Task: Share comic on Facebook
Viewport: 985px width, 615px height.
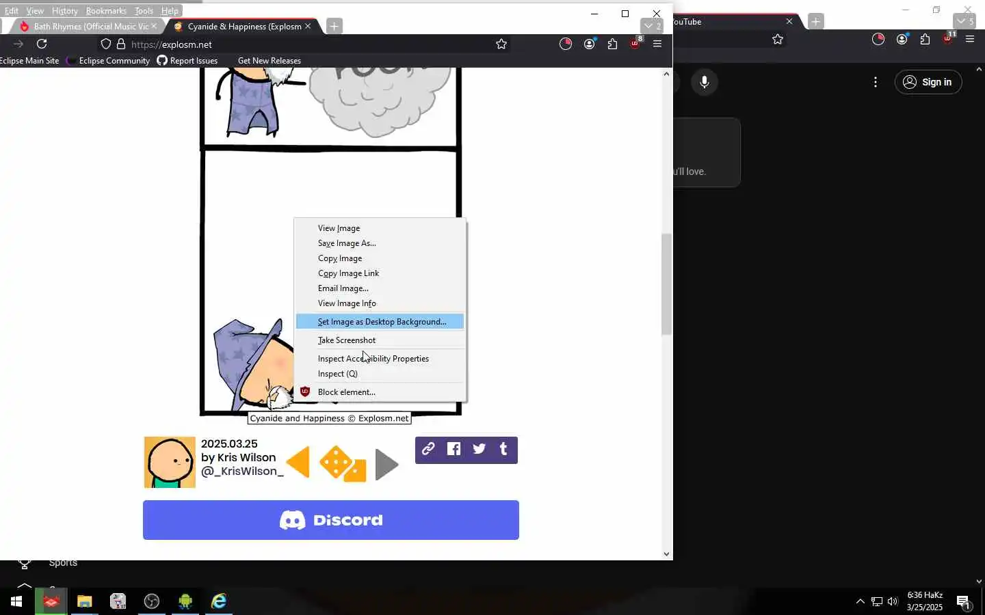Action: tap(454, 449)
